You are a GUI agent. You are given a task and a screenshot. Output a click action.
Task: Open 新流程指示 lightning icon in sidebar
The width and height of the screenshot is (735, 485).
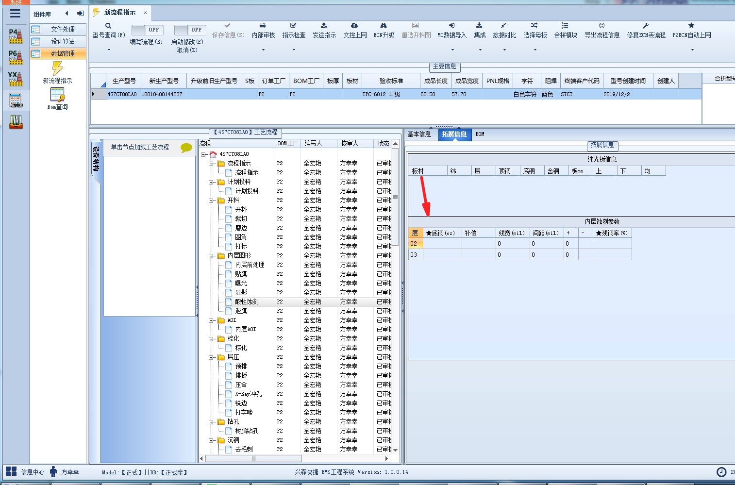58,68
